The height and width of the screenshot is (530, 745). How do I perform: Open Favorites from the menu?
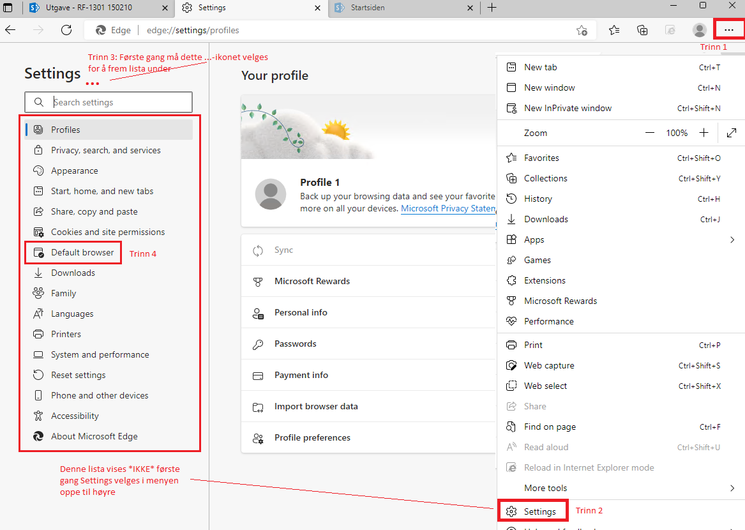click(621, 158)
